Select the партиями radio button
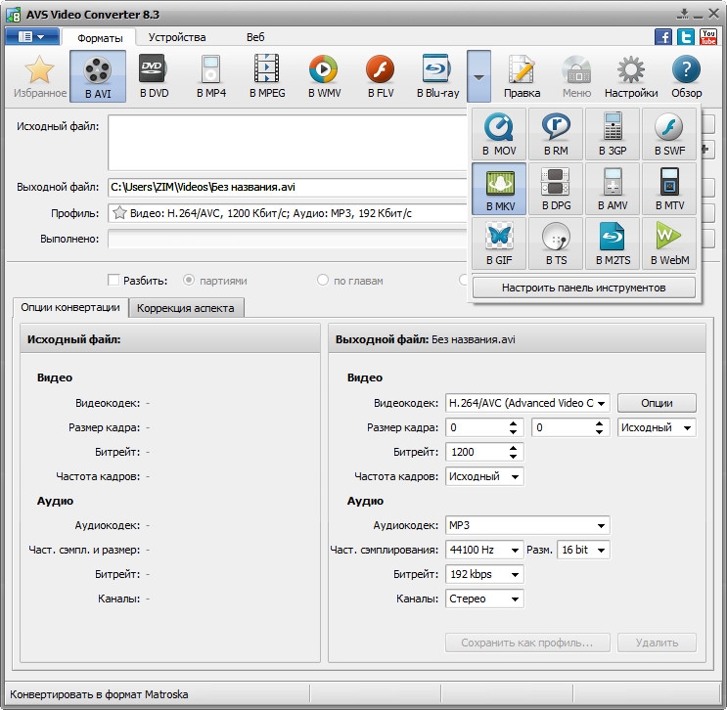 (x=190, y=280)
